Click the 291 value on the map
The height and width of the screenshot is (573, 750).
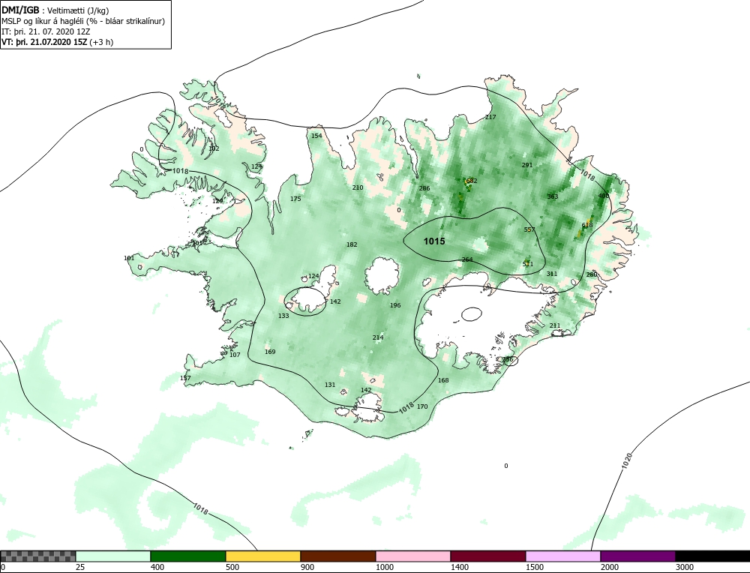526,165
